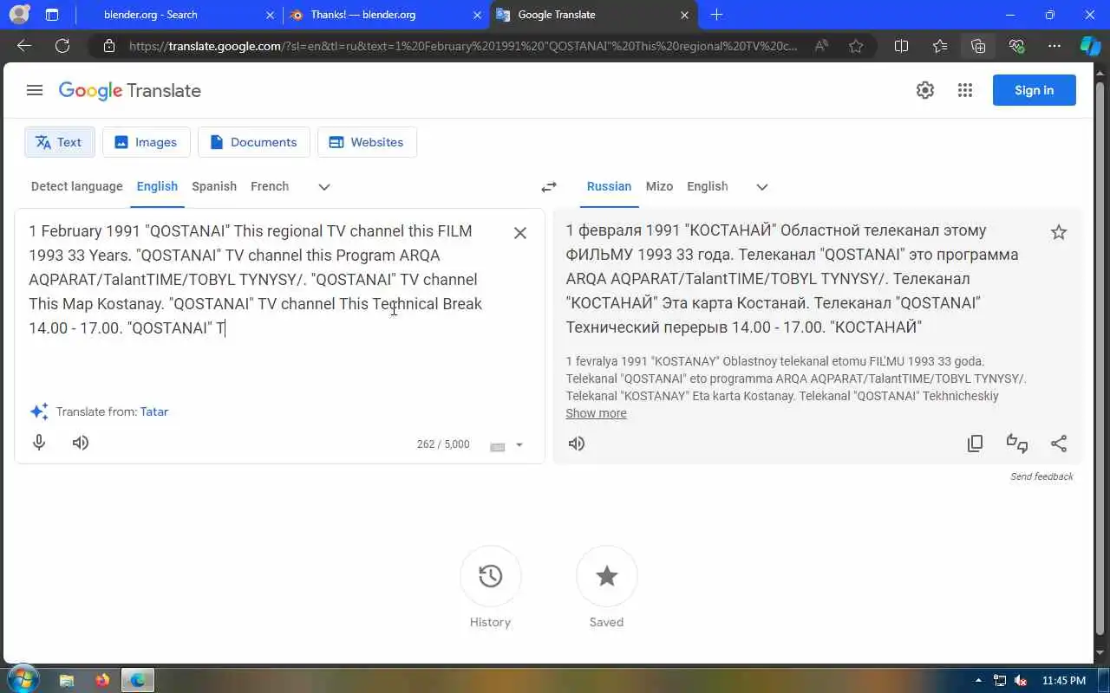The width and height of the screenshot is (1110, 693).
Task: Listen to the Russian translation
Action: (x=577, y=444)
